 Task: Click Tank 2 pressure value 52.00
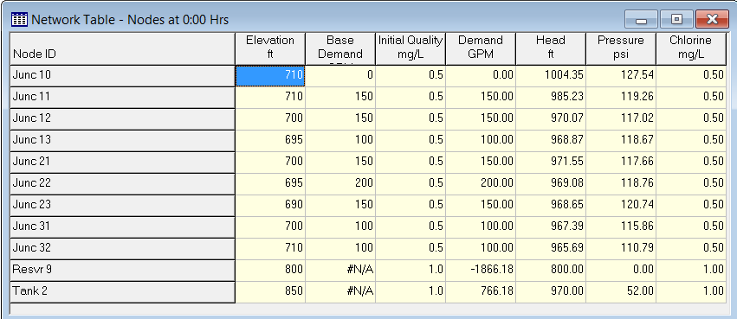(621, 292)
